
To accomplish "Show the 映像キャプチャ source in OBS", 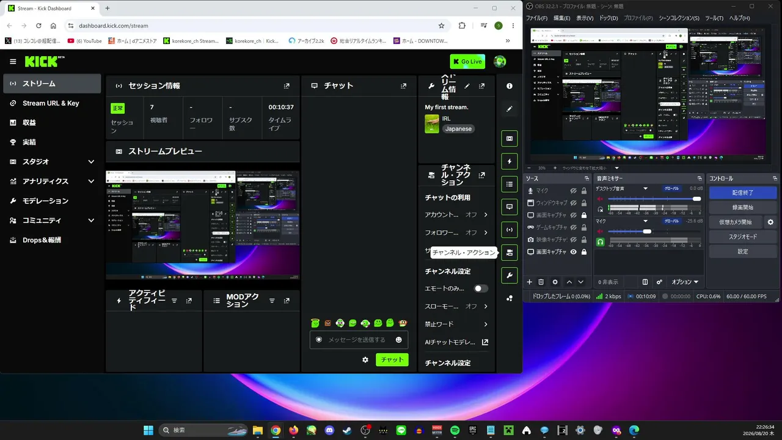I will (x=574, y=240).
